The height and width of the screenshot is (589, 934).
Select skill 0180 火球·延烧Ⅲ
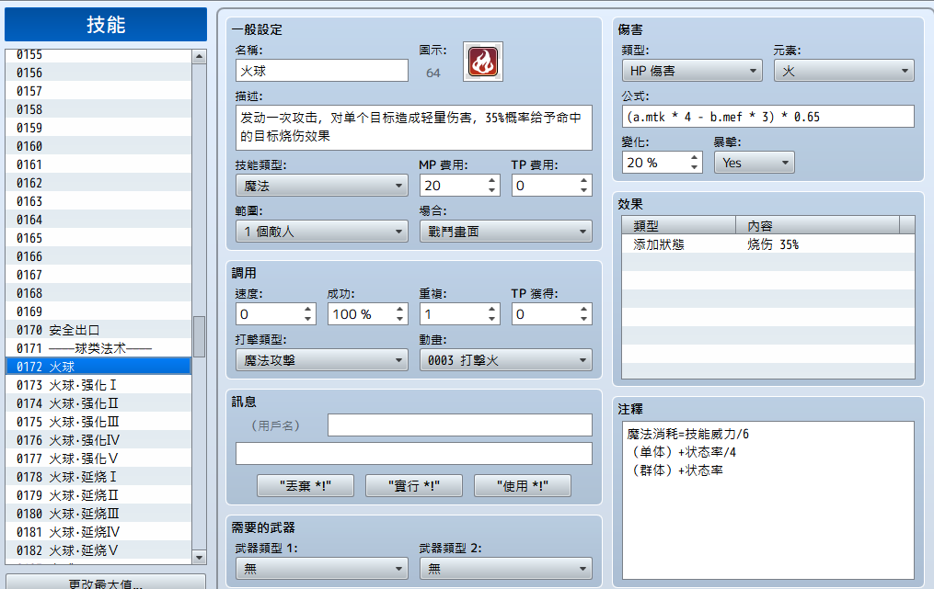98,514
